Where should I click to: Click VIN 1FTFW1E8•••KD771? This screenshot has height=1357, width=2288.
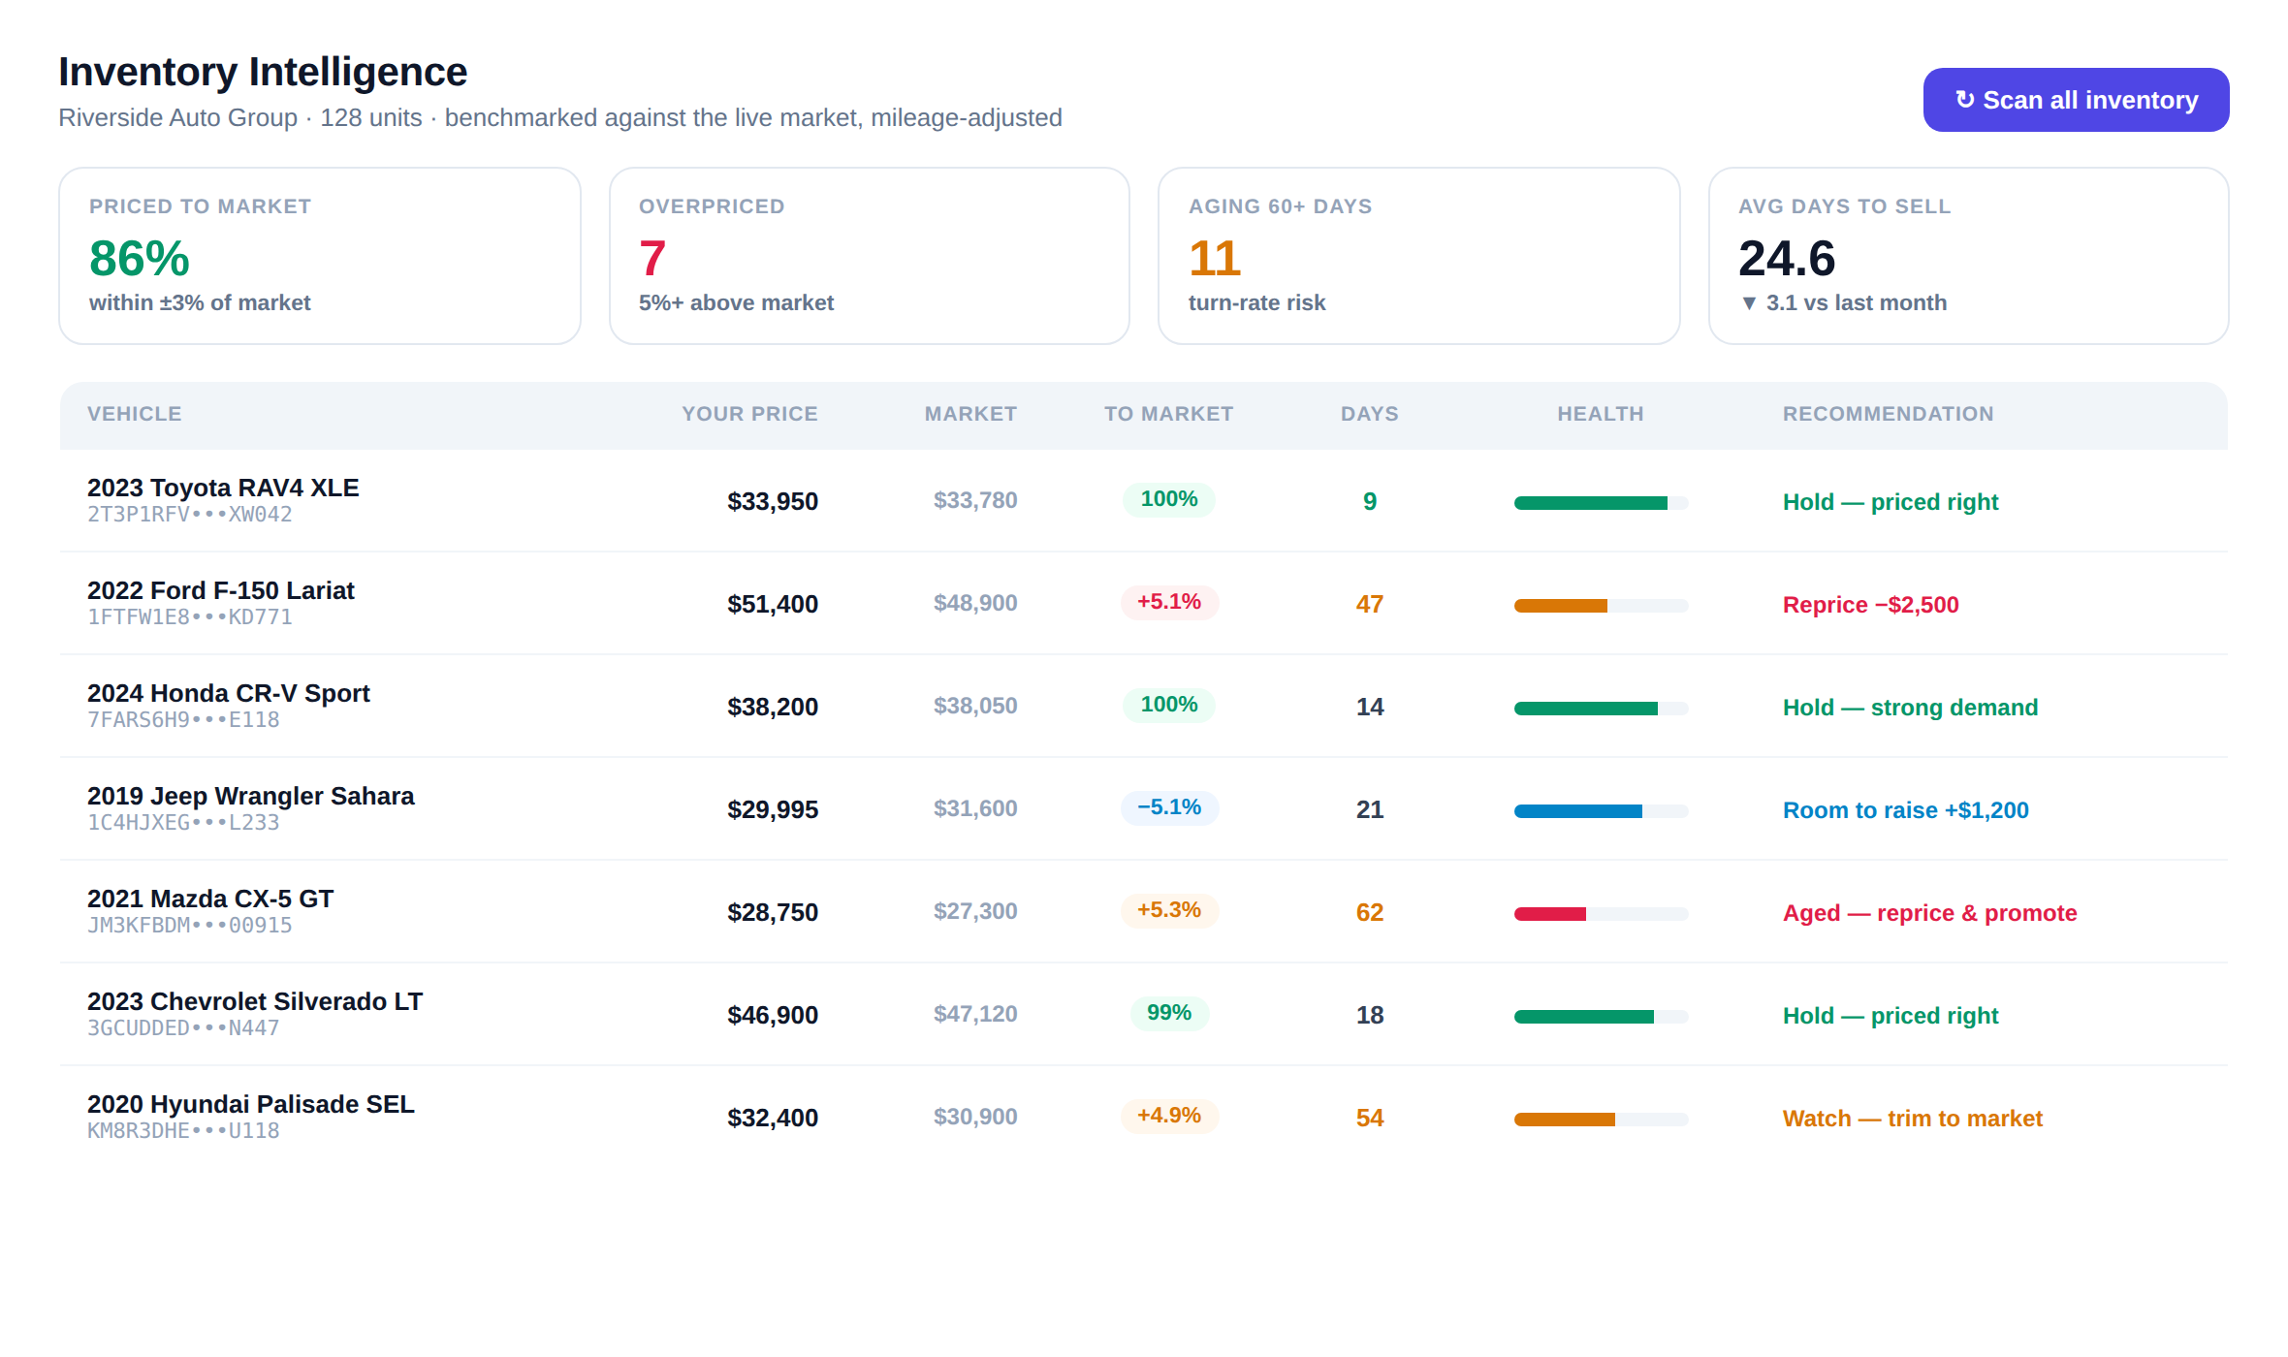pyautogui.click(x=190, y=617)
